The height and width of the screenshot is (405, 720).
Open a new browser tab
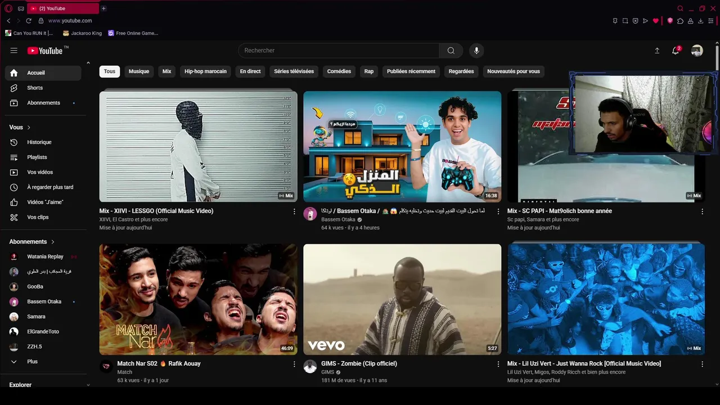point(103,8)
